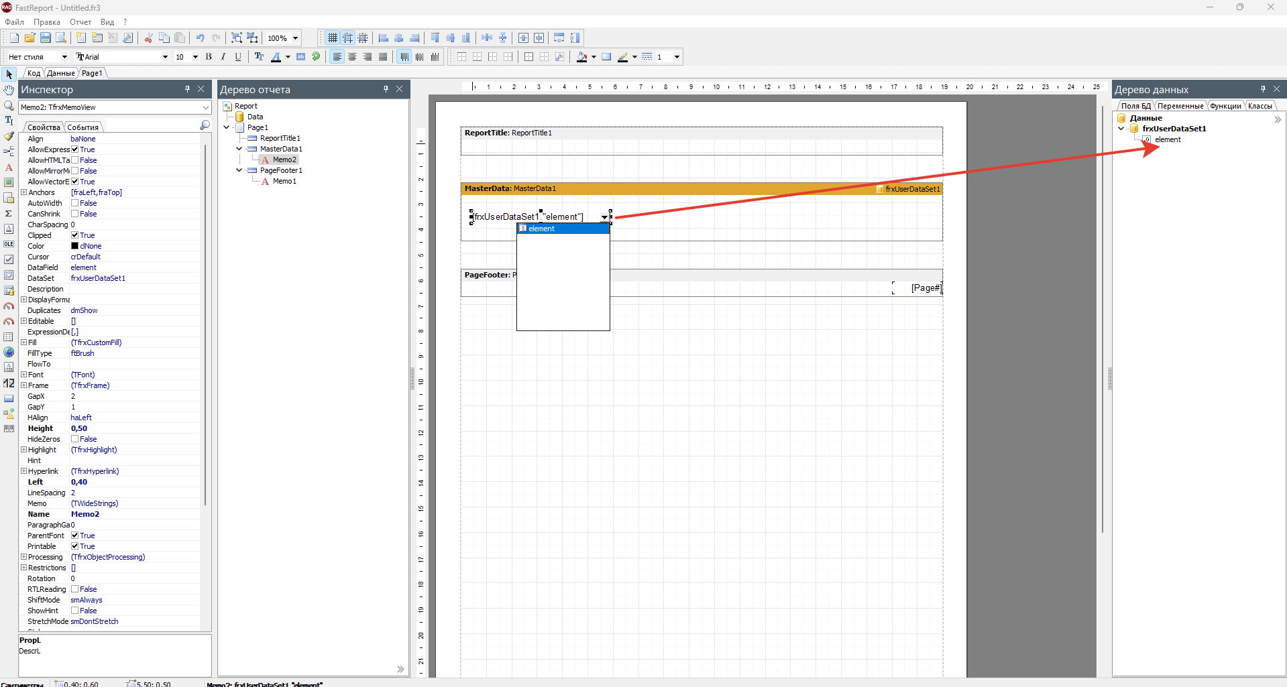
Task: Insert Picture object tool
Action: tap(9, 182)
